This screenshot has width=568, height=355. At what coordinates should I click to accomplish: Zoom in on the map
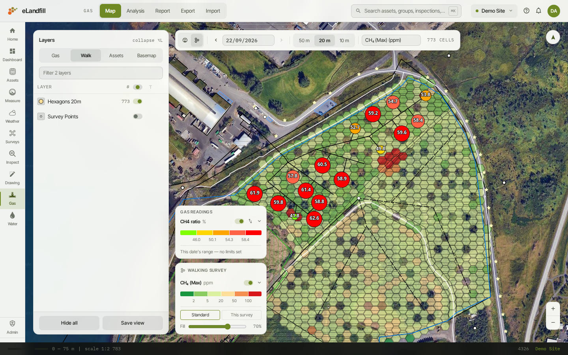click(x=553, y=309)
